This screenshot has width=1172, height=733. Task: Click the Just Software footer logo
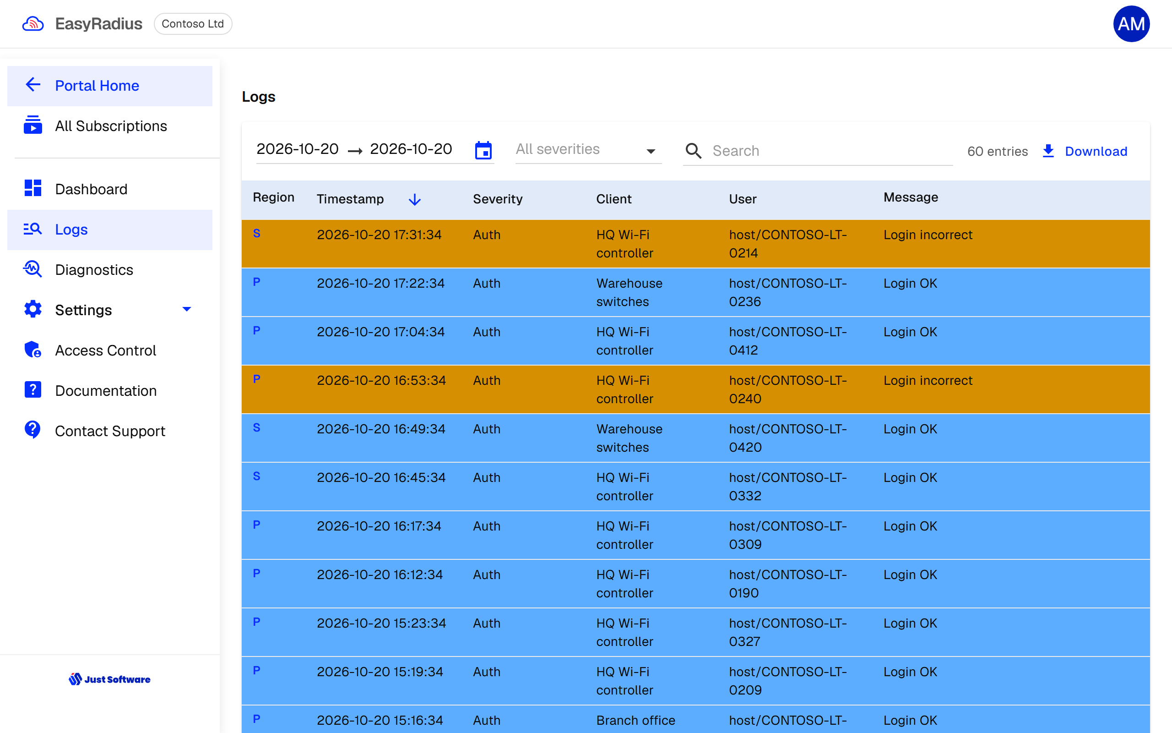pyautogui.click(x=109, y=679)
